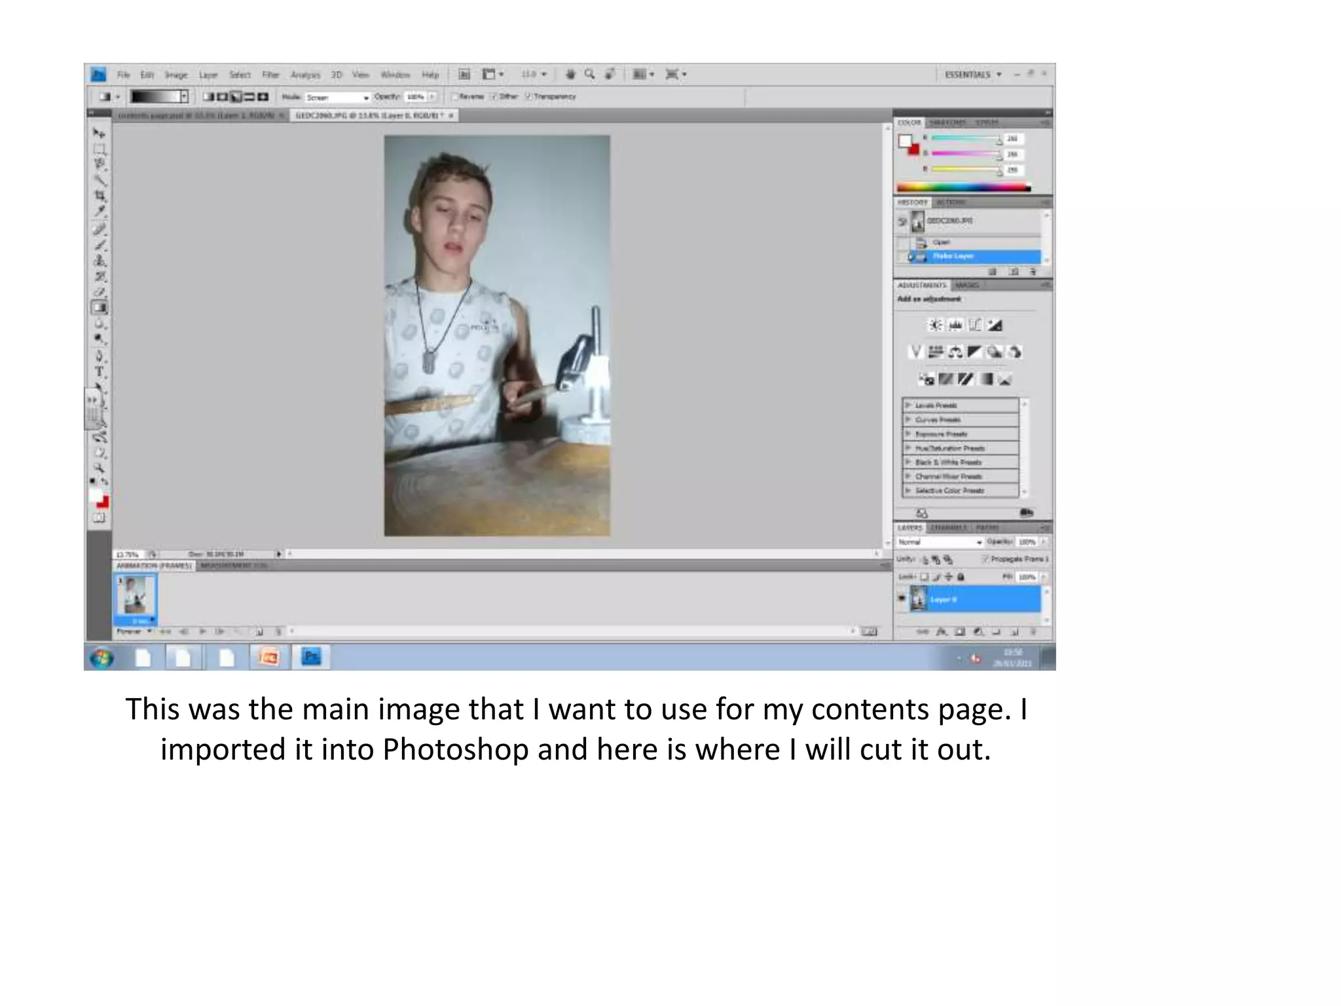The width and height of the screenshot is (1341, 1006).
Task: Open the File menu
Action: pos(124,75)
